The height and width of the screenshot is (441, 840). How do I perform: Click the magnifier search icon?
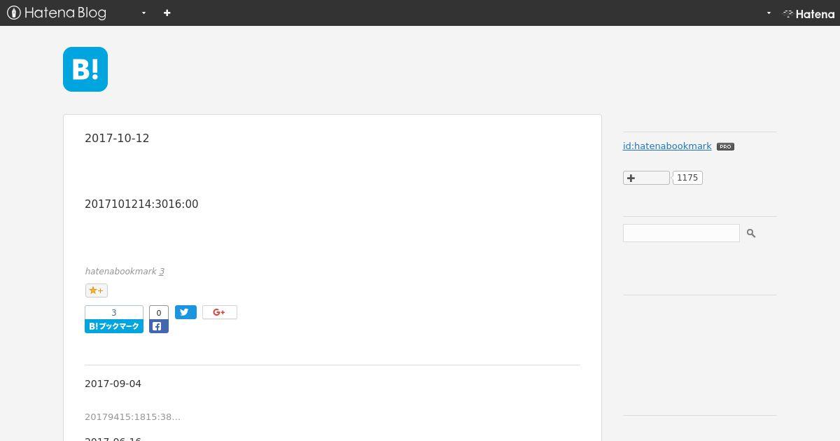pyautogui.click(x=751, y=233)
